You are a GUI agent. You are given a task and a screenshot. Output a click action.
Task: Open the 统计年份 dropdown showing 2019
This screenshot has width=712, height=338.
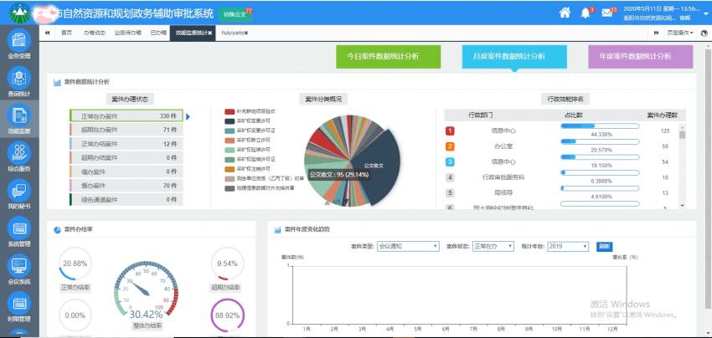click(x=570, y=247)
